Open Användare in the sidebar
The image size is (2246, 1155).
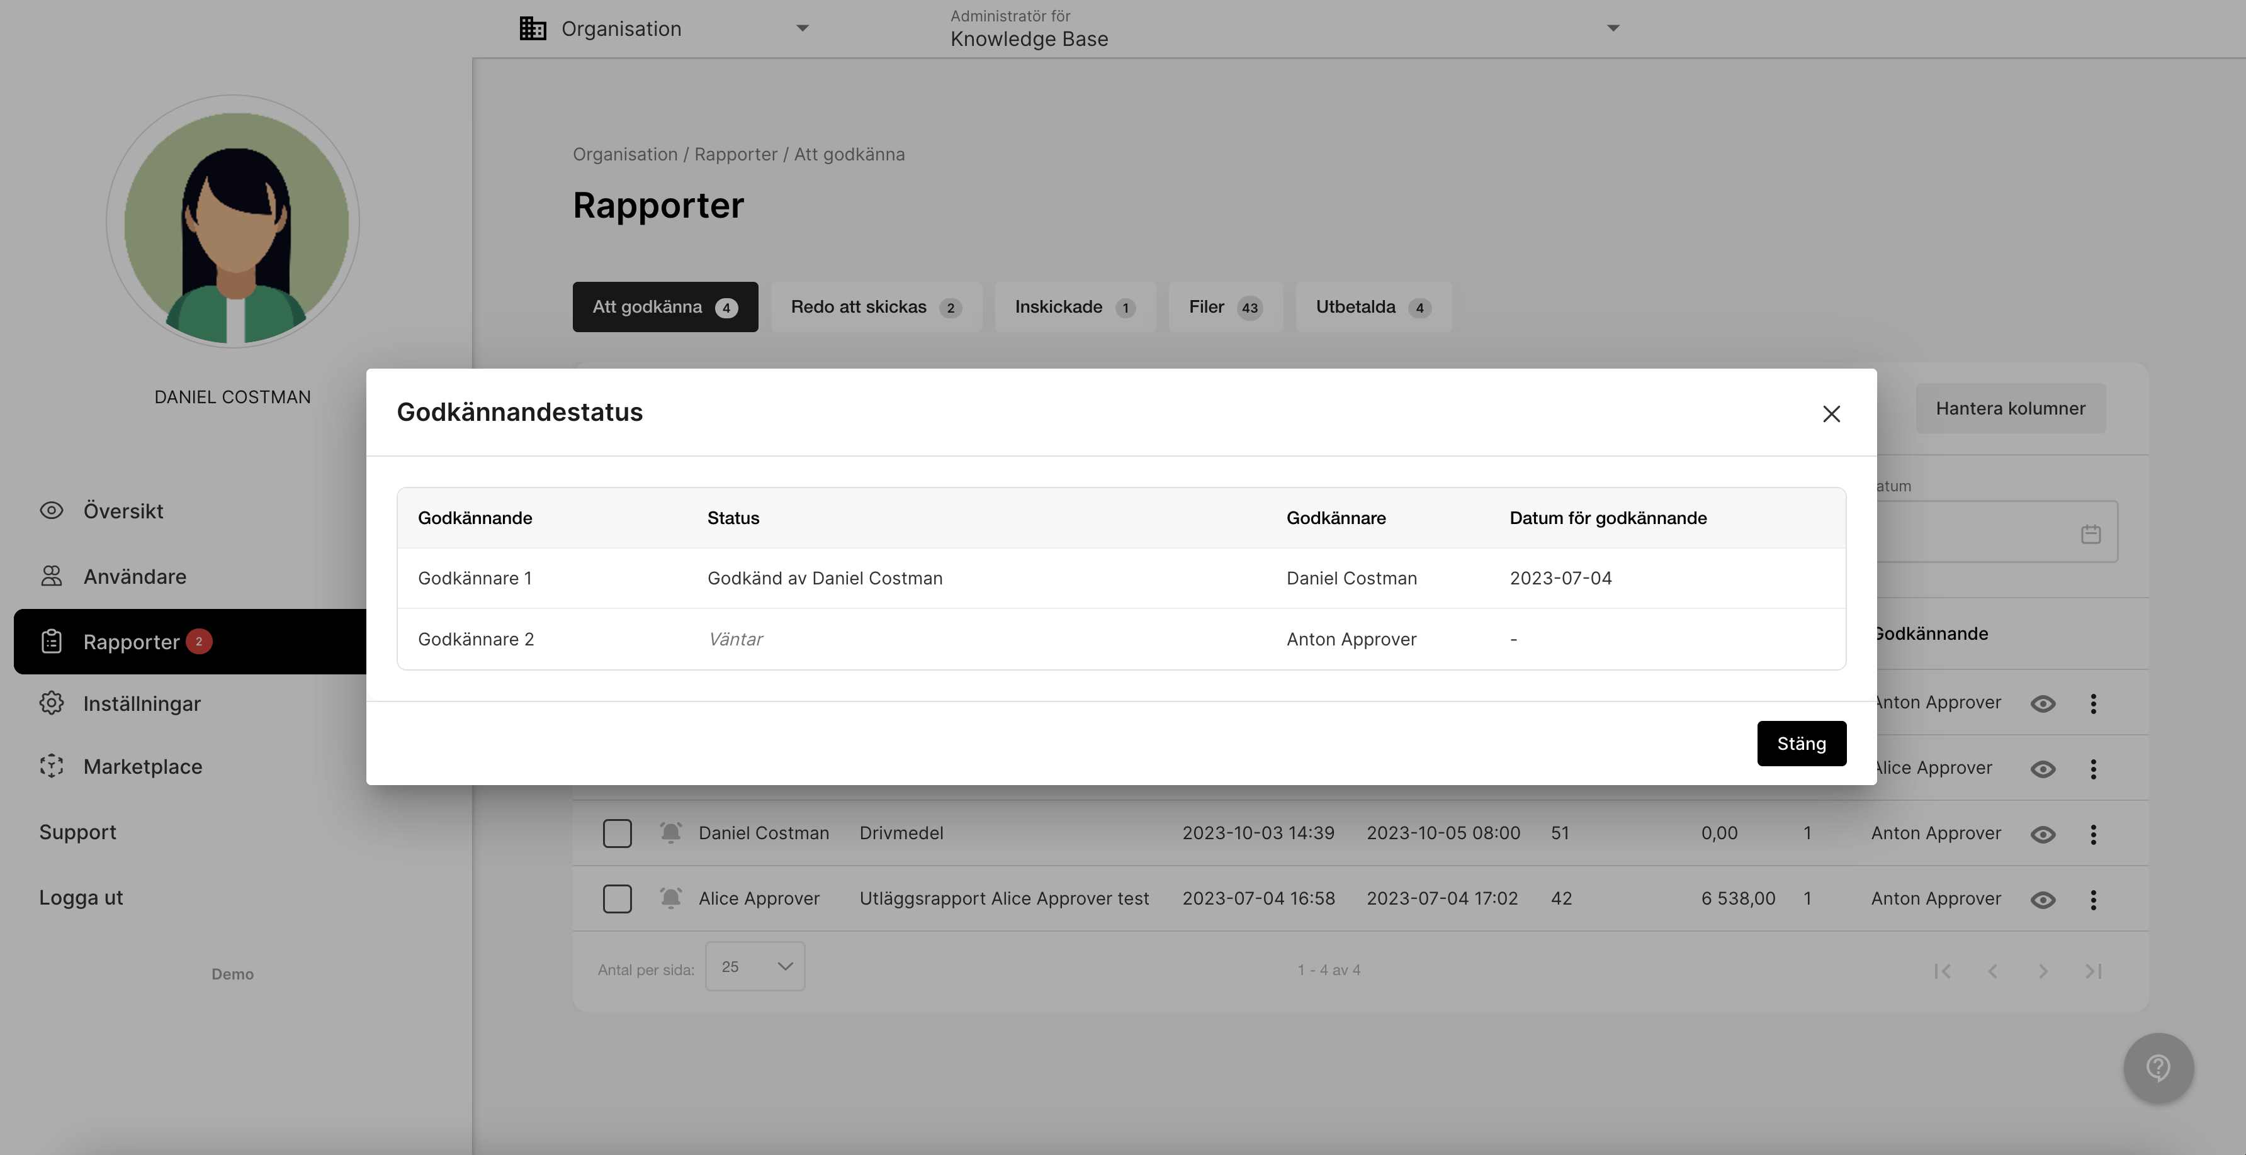click(134, 576)
